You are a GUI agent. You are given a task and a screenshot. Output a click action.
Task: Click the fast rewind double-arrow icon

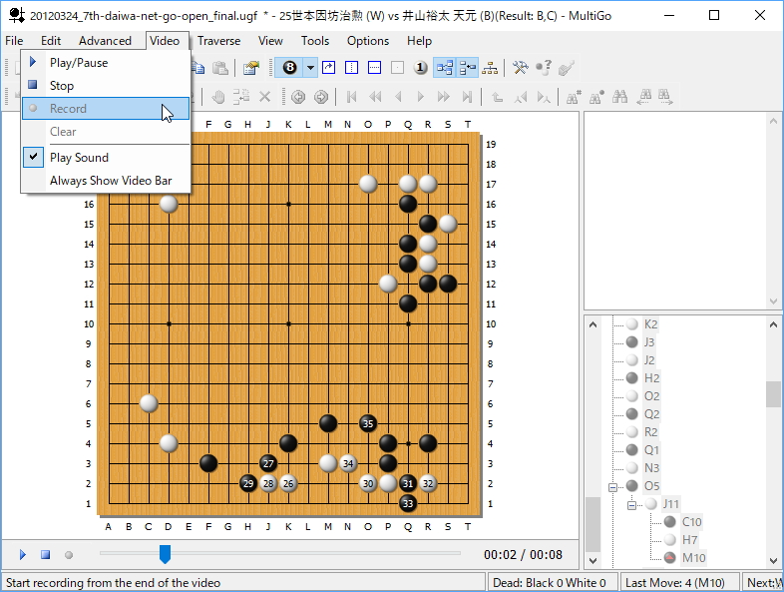374,97
